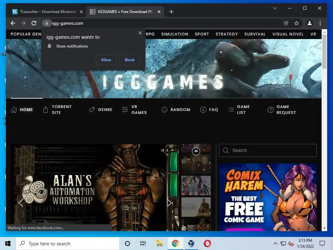Close the IGGGAMES tab
333x250 pixels.
(159, 12)
